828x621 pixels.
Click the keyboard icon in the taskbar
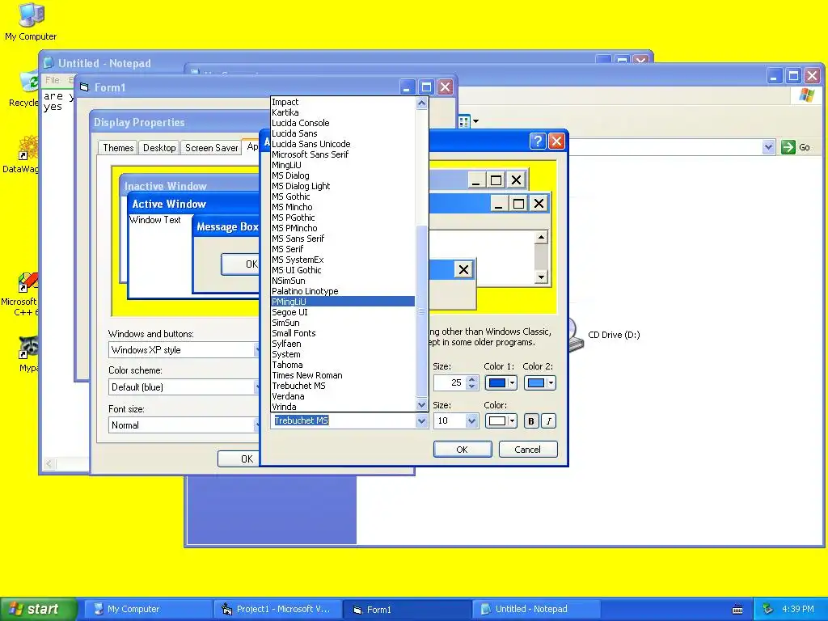click(737, 610)
